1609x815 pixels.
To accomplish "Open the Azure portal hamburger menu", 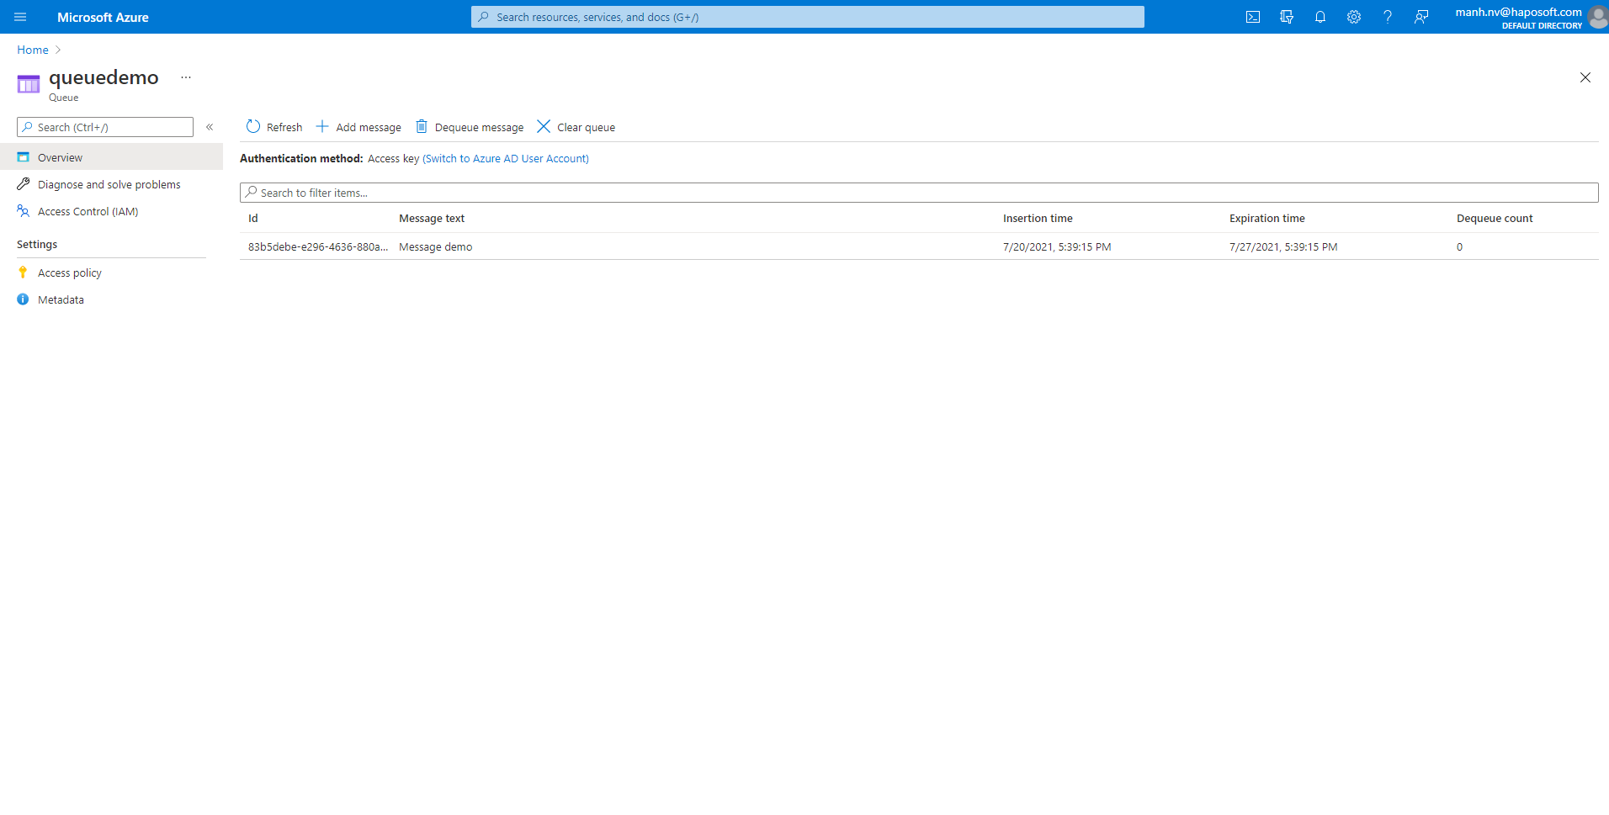I will pyautogui.click(x=20, y=17).
